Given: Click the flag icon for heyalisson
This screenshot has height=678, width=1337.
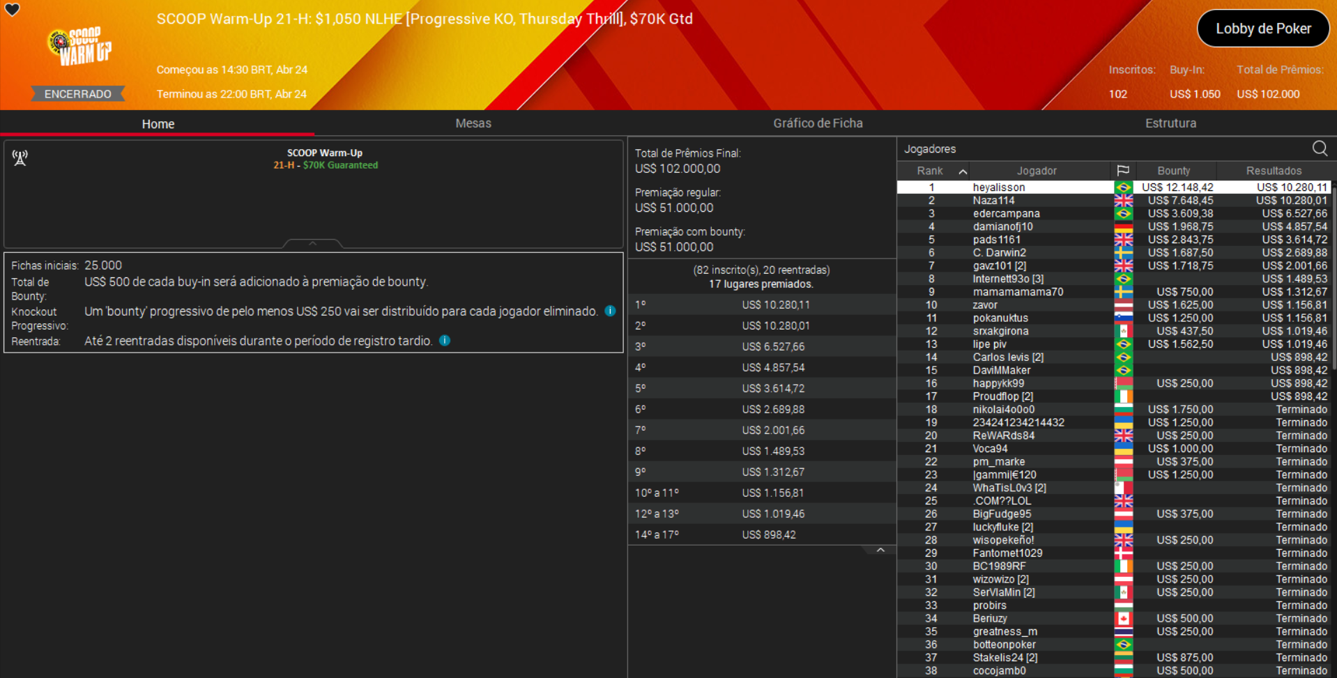Looking at the screenshot, I should pyautogui.click(x=1123, y=187).
